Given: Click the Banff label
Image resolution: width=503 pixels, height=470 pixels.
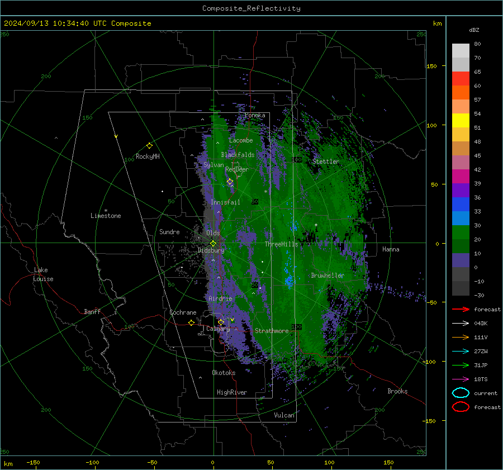Looking at the screenshot, I should 92,311.
